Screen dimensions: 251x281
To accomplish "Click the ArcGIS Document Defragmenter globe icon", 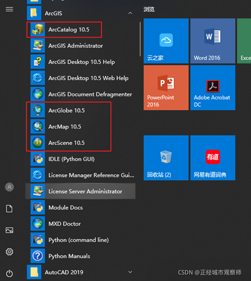I will pyautogui.click(x=38, y=94).
